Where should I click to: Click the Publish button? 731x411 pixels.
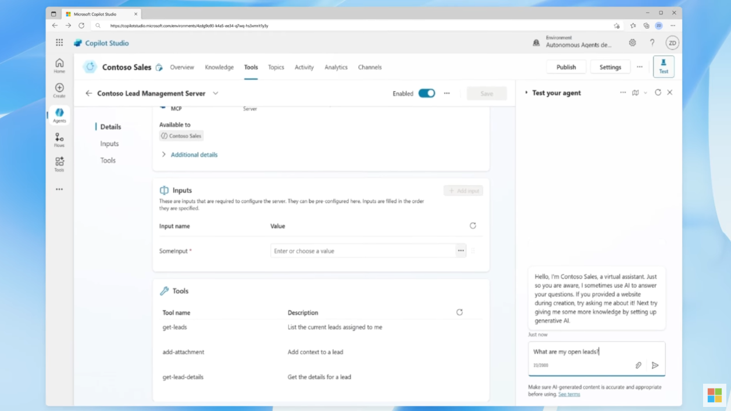click(x=566, y=67)
